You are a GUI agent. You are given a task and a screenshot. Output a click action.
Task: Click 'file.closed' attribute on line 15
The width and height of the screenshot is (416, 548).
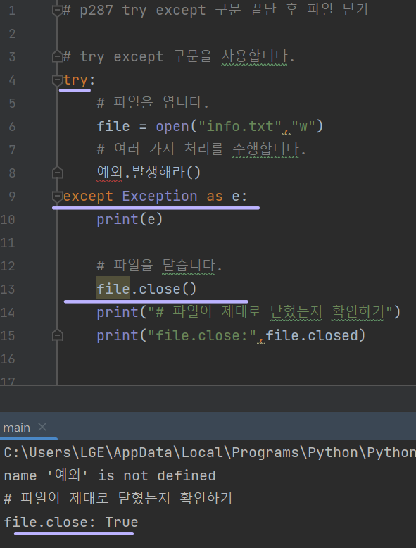pos(312,335)
